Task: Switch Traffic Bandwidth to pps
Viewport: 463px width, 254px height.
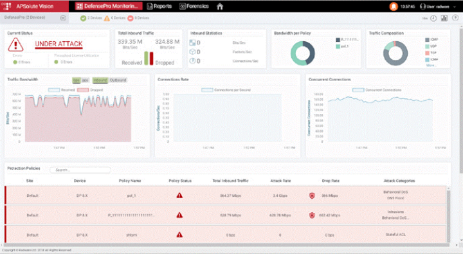Action: coord(86,80)
